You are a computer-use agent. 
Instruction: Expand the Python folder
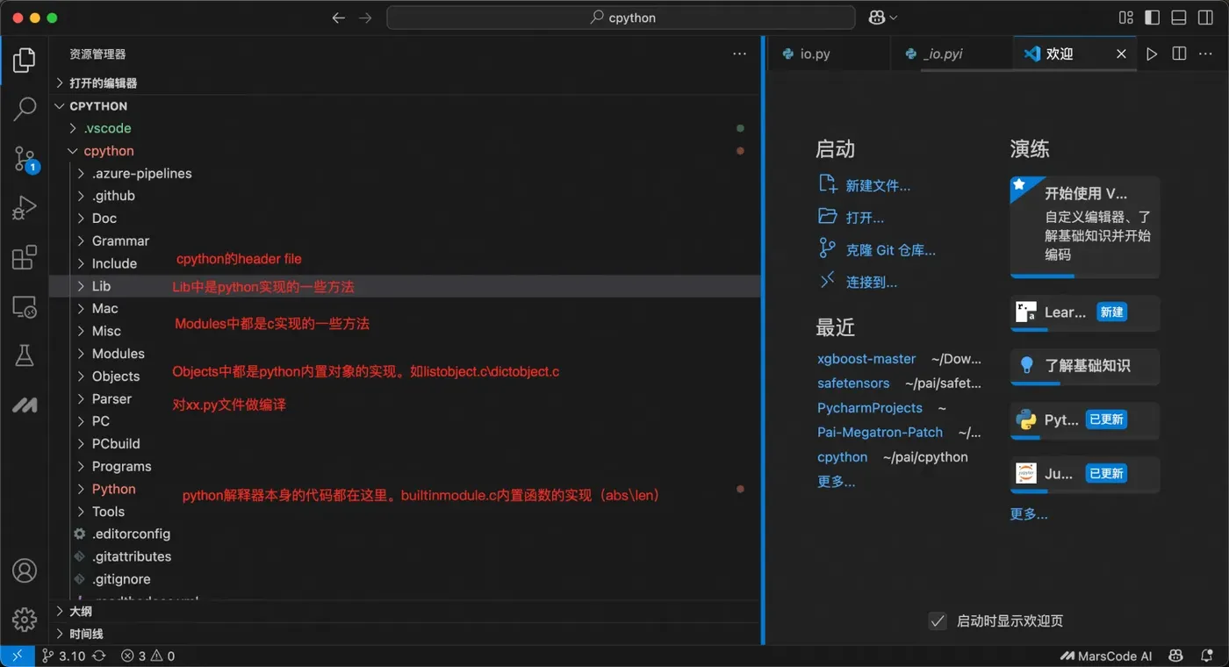(405, 489)
